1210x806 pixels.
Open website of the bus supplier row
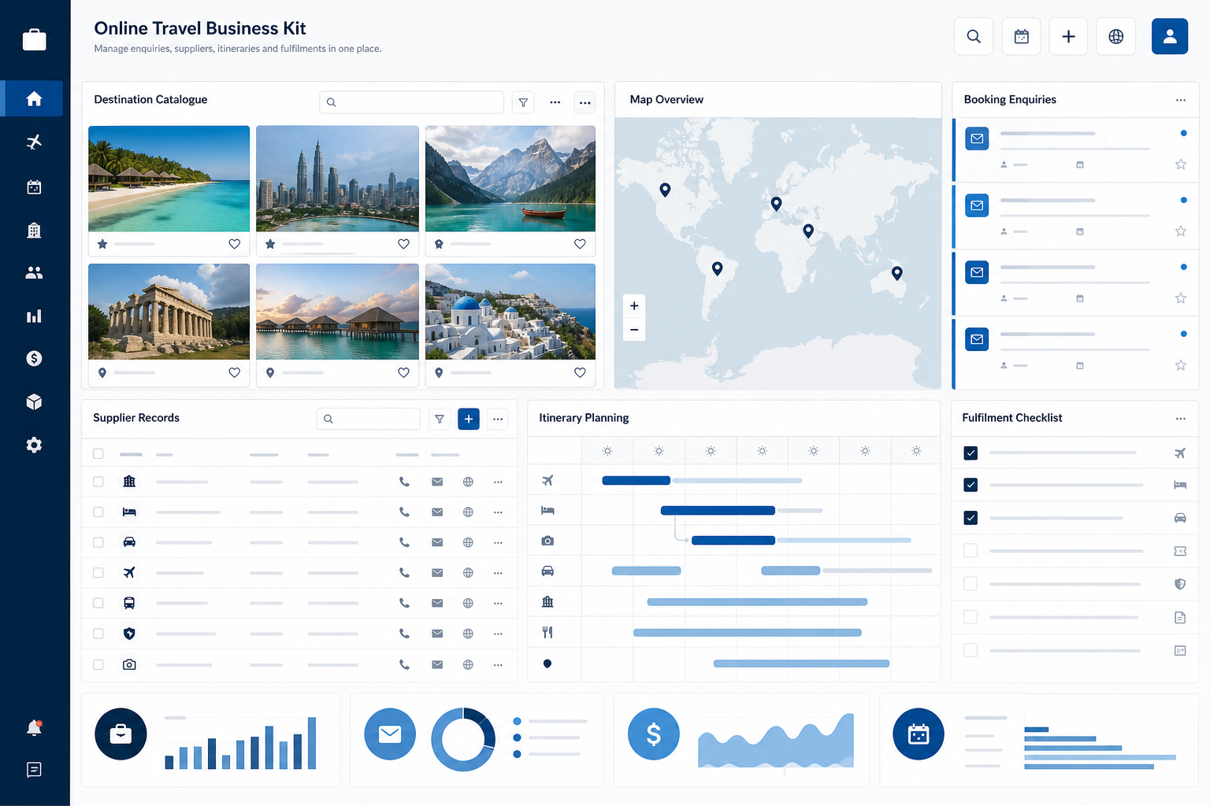468,603
